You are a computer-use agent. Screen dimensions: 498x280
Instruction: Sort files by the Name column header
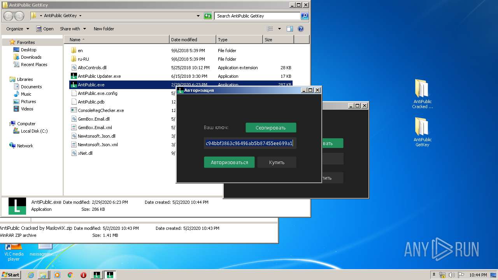pyautogui.click(x=116, y=40)
